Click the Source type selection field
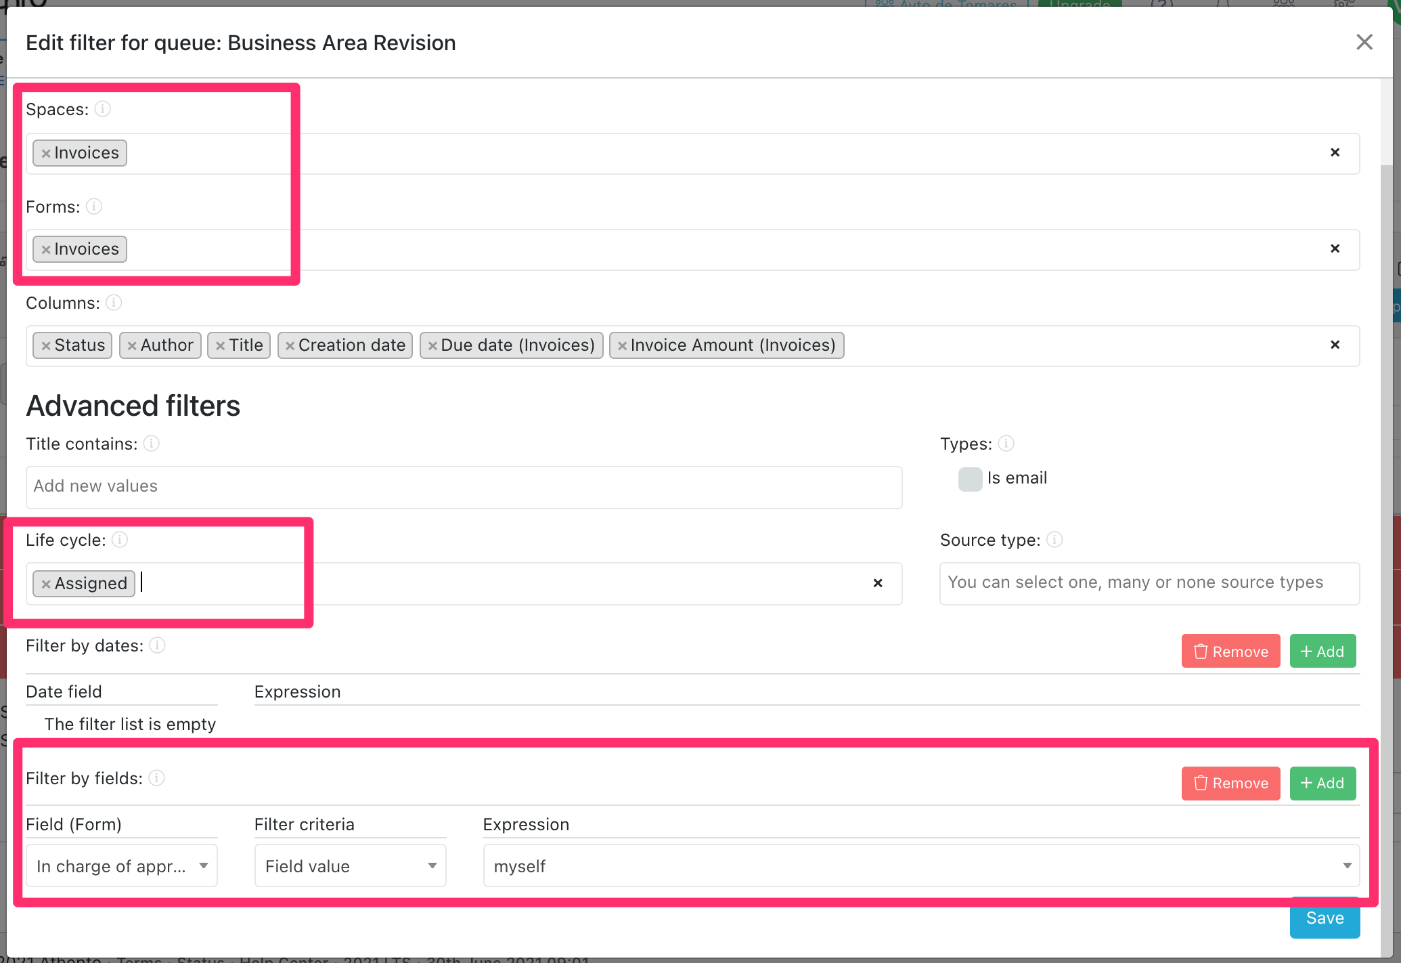This screenshot has width=1401, height=963. click(1149, 583)
